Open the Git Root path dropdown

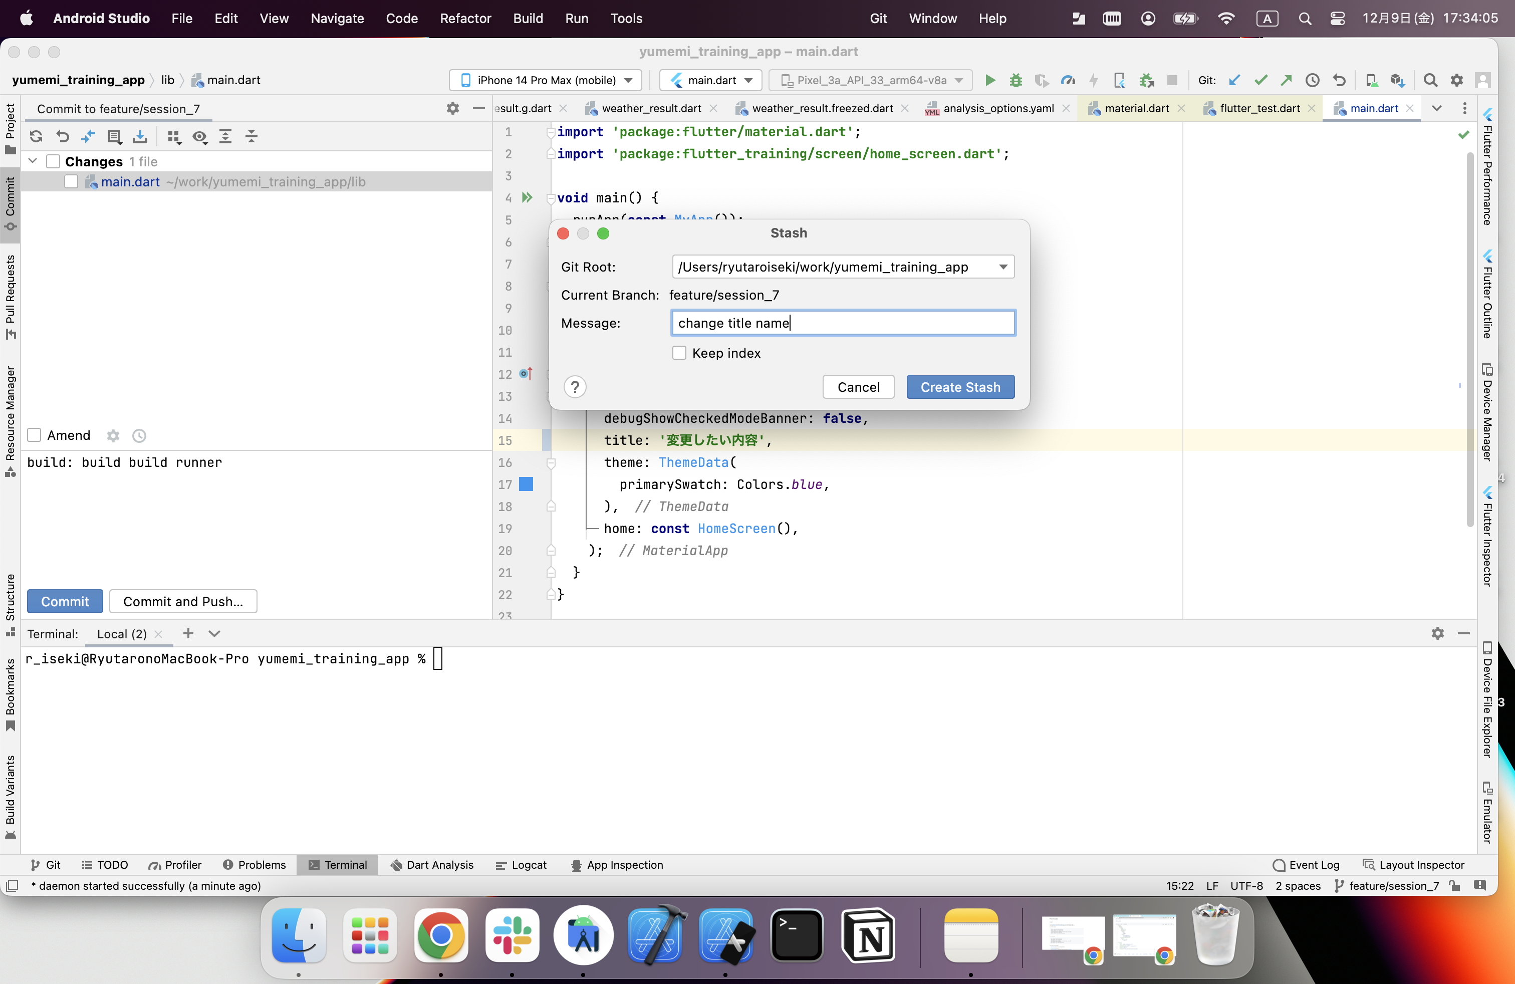(x=1003, y=267)
